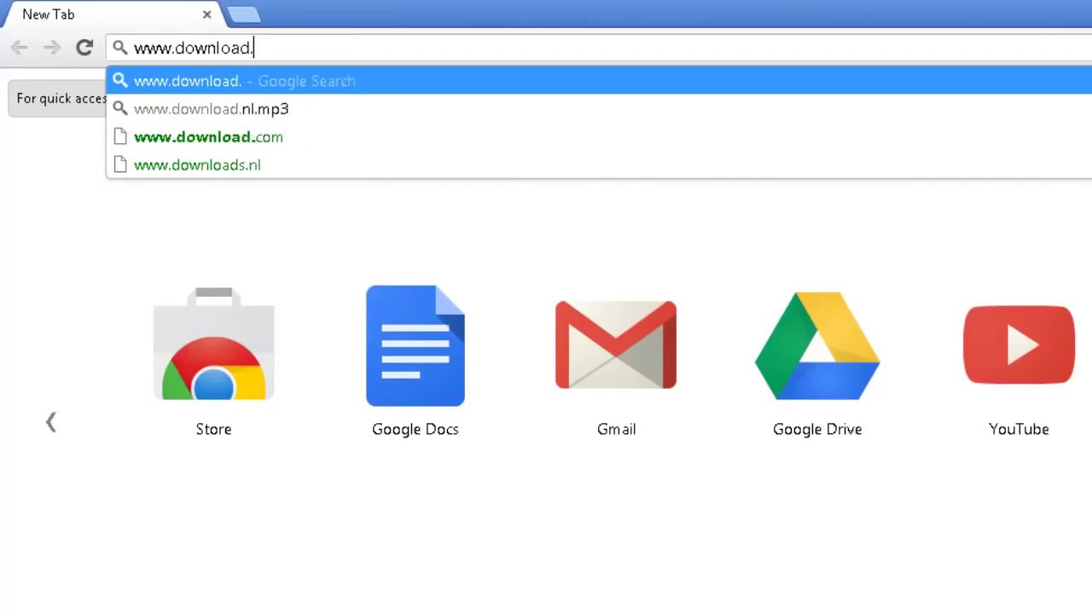This screenshot has width=1092, height=614.
Task: Go to previous apps page with left chevron
Action: click(51, 422)
